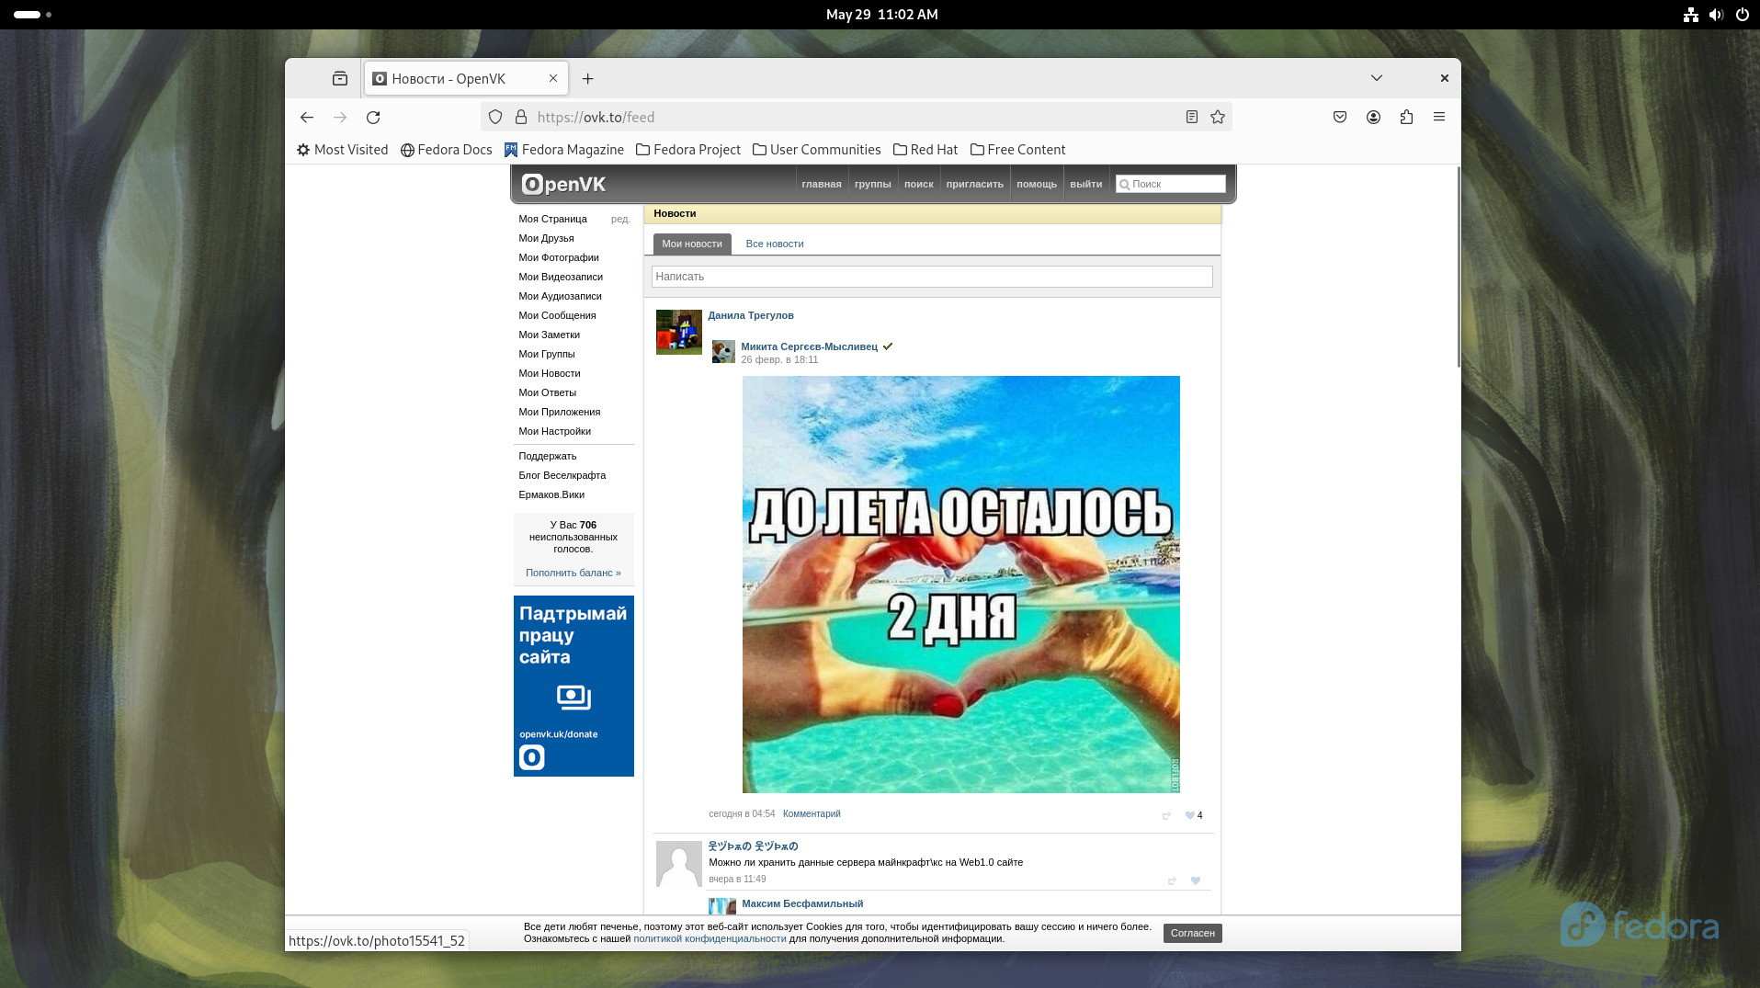Open the summer countdown meme image
The width and height of the screenshot is (1760, 988).
click(x=960, y=584)
